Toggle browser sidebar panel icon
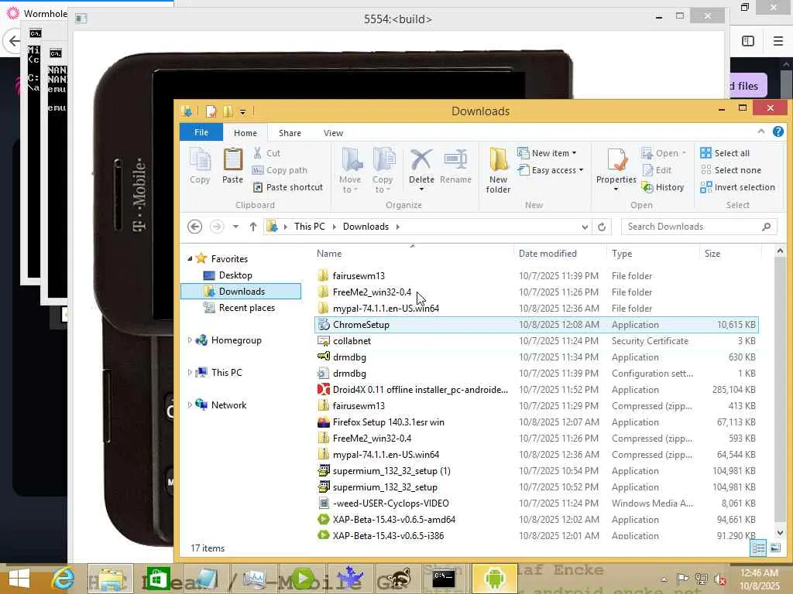This screenshot has width=793, height=594. click(748, 41)
